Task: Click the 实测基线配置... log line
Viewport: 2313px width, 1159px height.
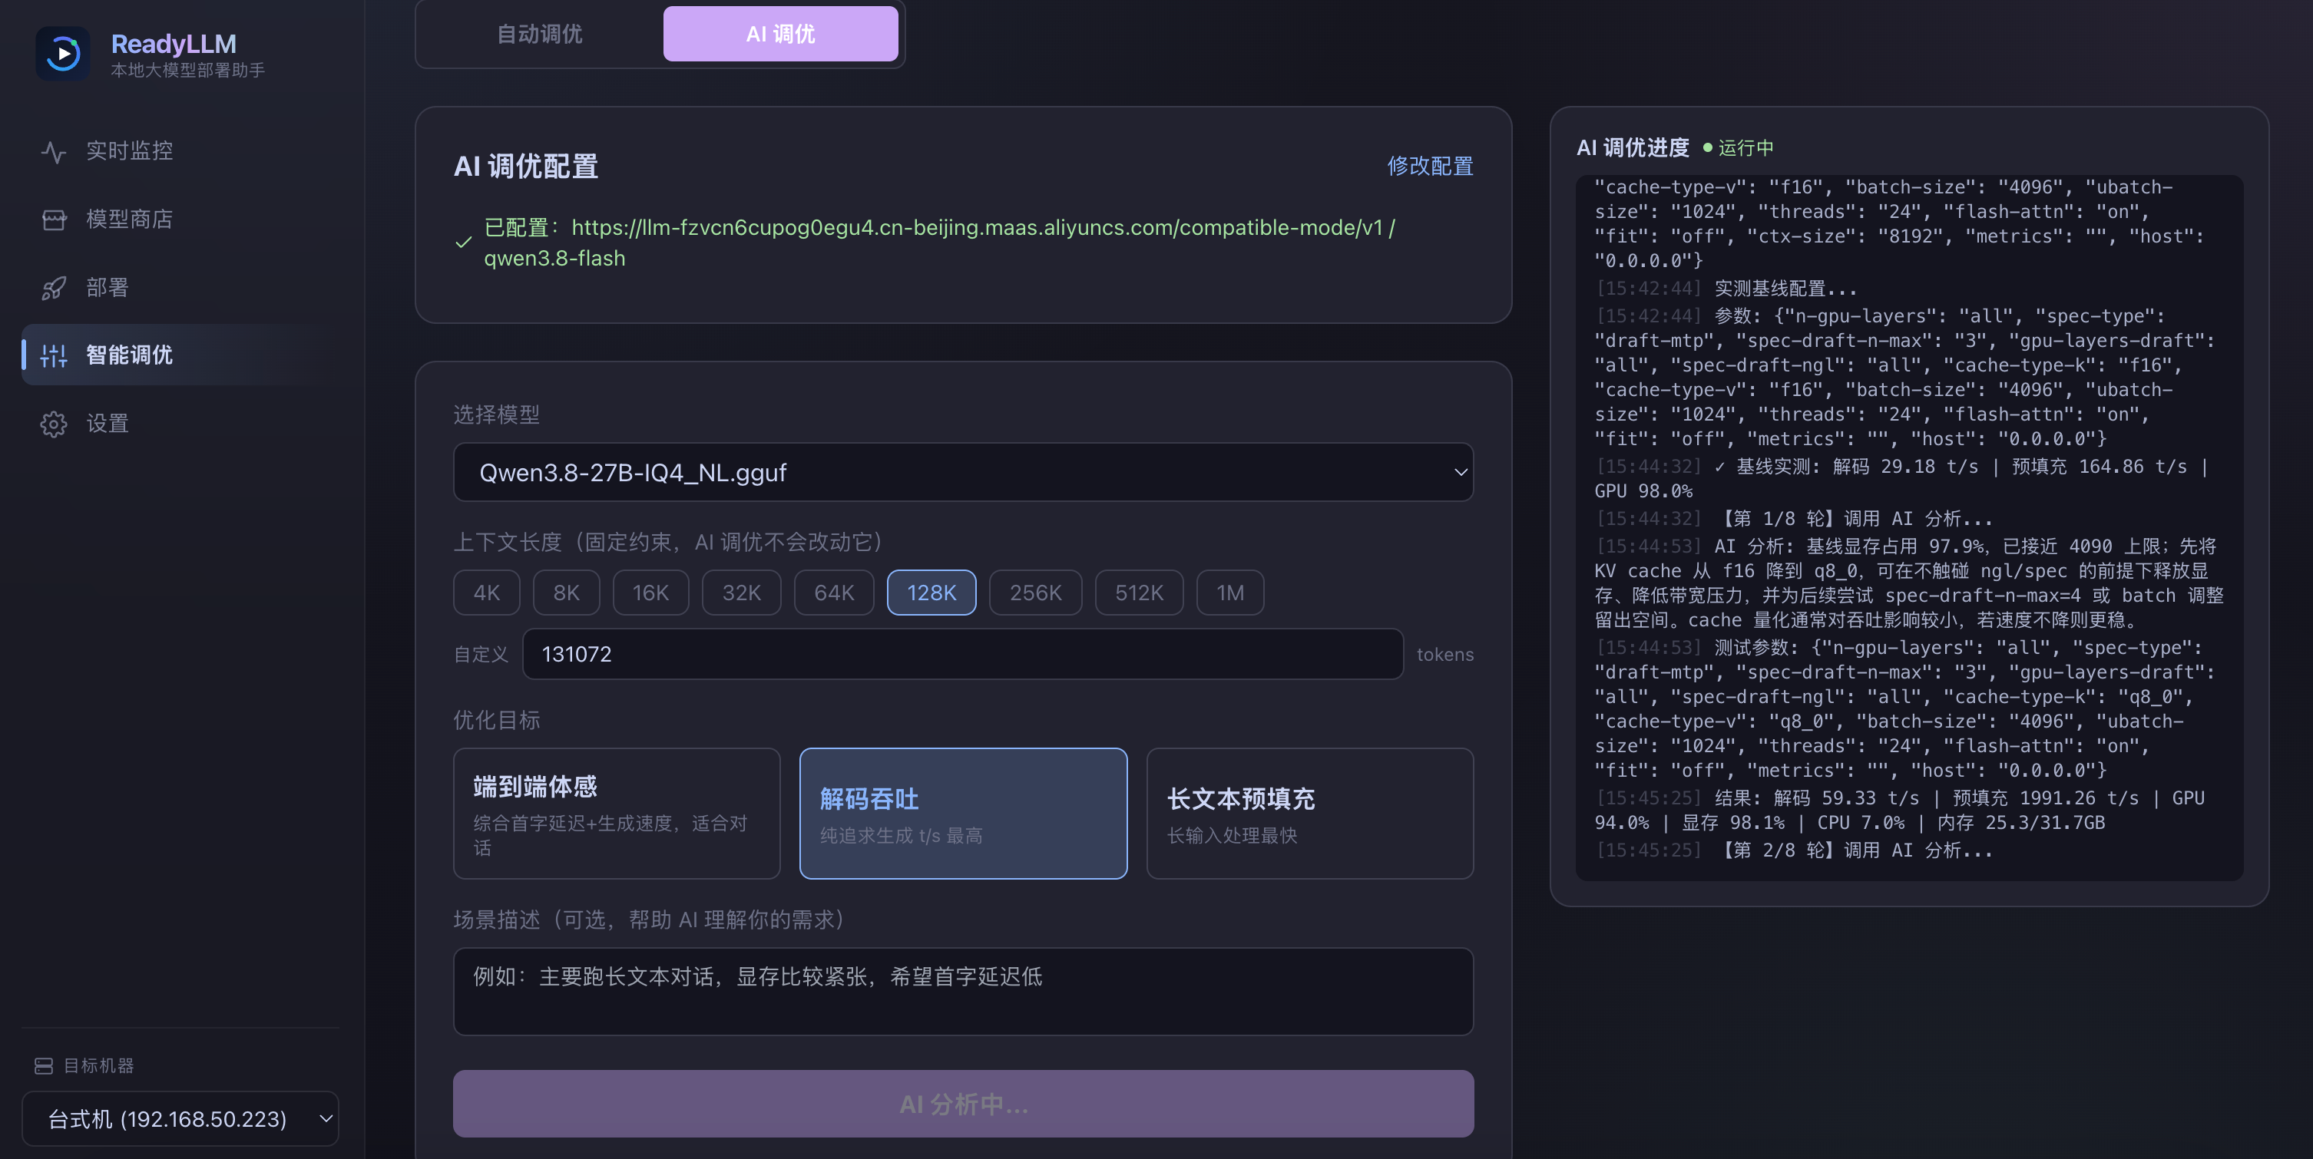Action: click(1726, 288)
